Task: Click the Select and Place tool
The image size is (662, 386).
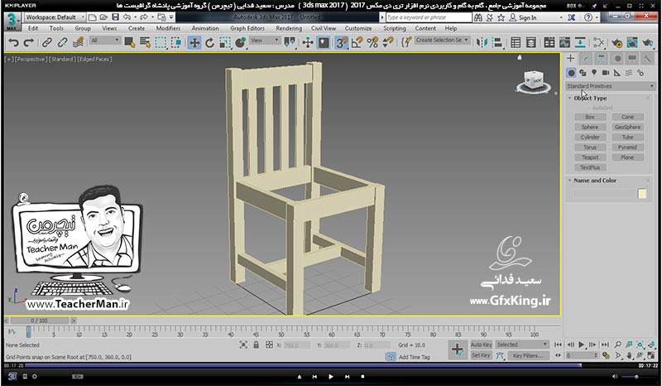Action: pyautogui.click(x=241, y=42)
